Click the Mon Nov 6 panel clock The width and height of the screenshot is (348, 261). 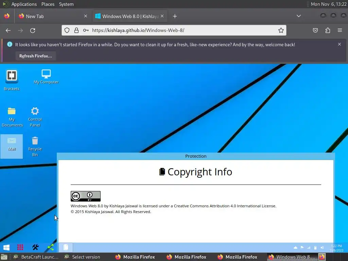(329, 4)
